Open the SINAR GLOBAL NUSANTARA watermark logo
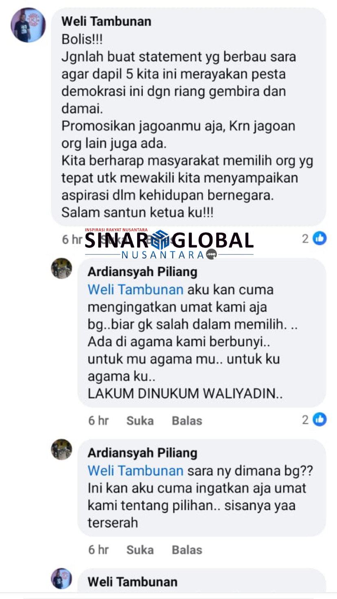This screenshot has width=337, height=599. pyautogui.click(x=169, y=243)
